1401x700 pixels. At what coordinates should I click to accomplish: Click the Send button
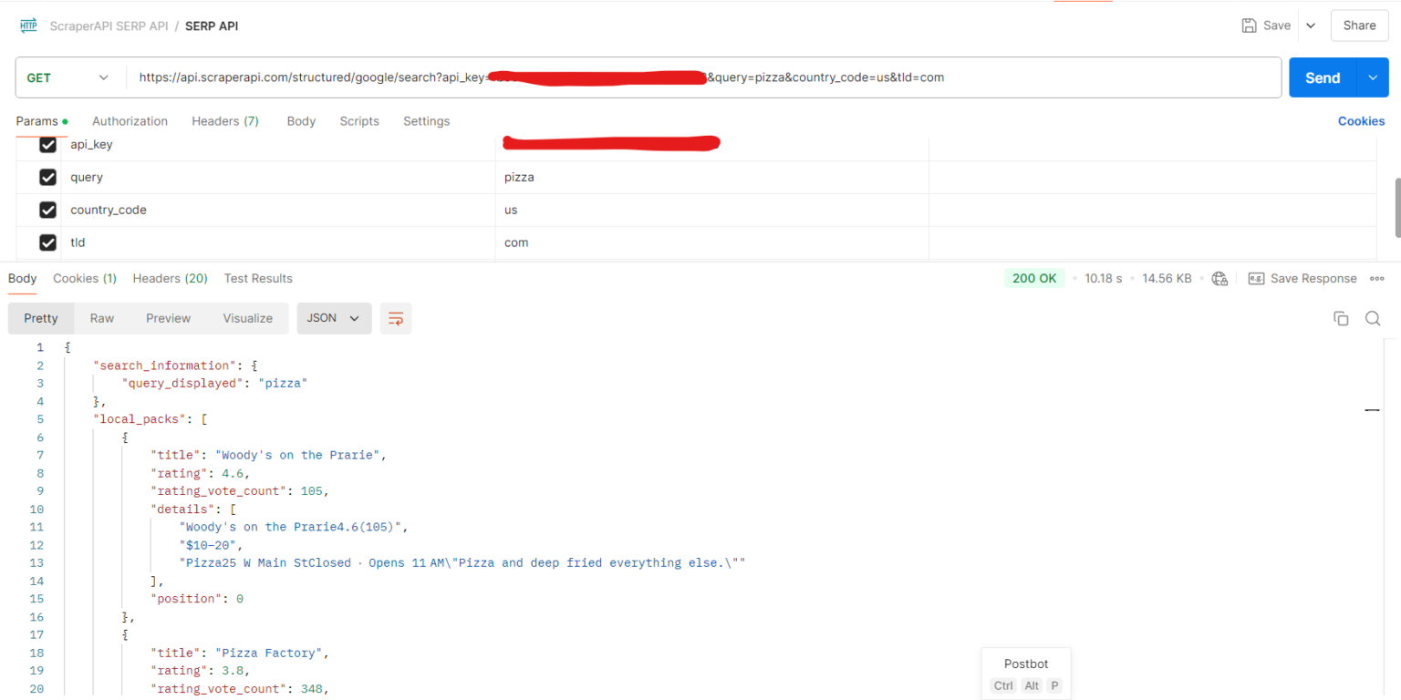click(1322, 77)
